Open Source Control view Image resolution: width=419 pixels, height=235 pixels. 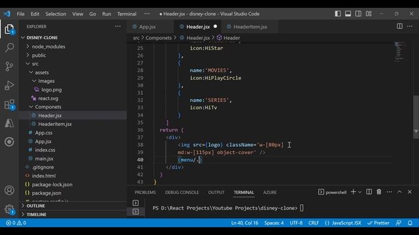9,67
